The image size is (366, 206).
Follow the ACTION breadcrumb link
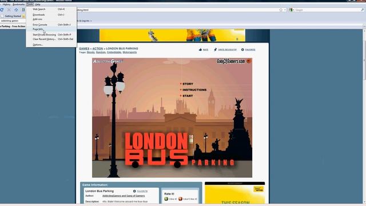tap(98, 49)
